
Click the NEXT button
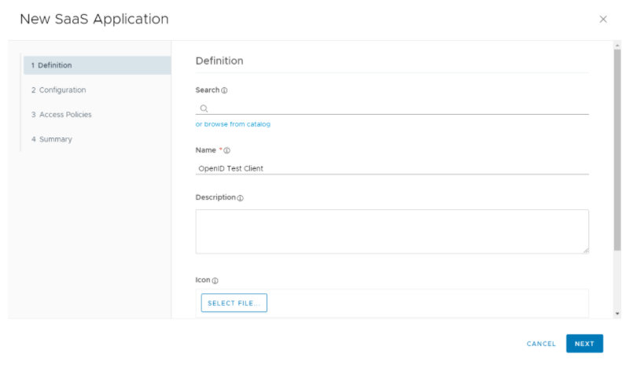584,344
